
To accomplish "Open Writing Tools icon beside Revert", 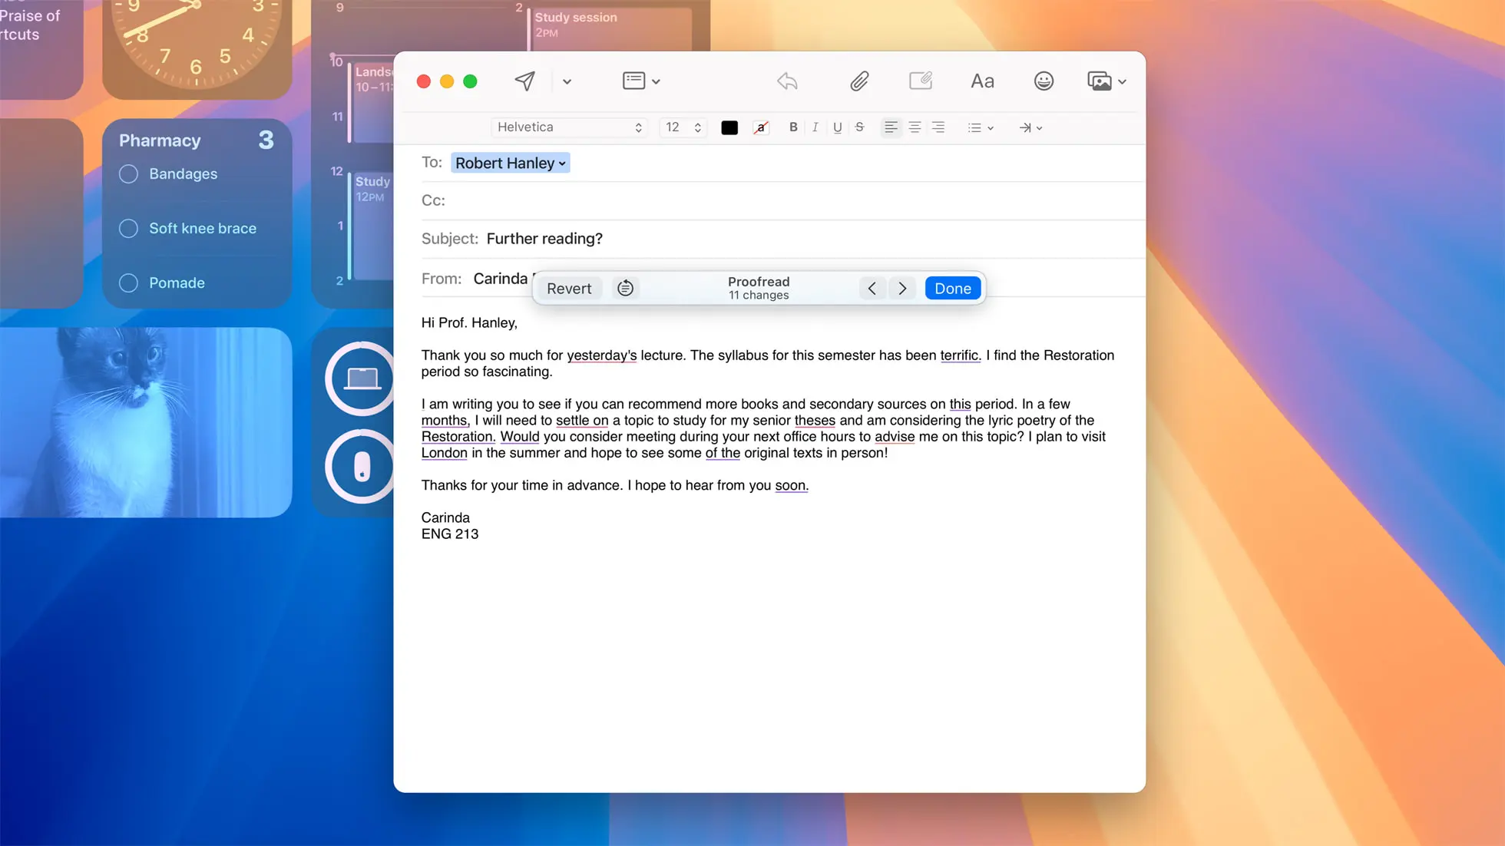I will pyautogui.click(x=625, y=288).
